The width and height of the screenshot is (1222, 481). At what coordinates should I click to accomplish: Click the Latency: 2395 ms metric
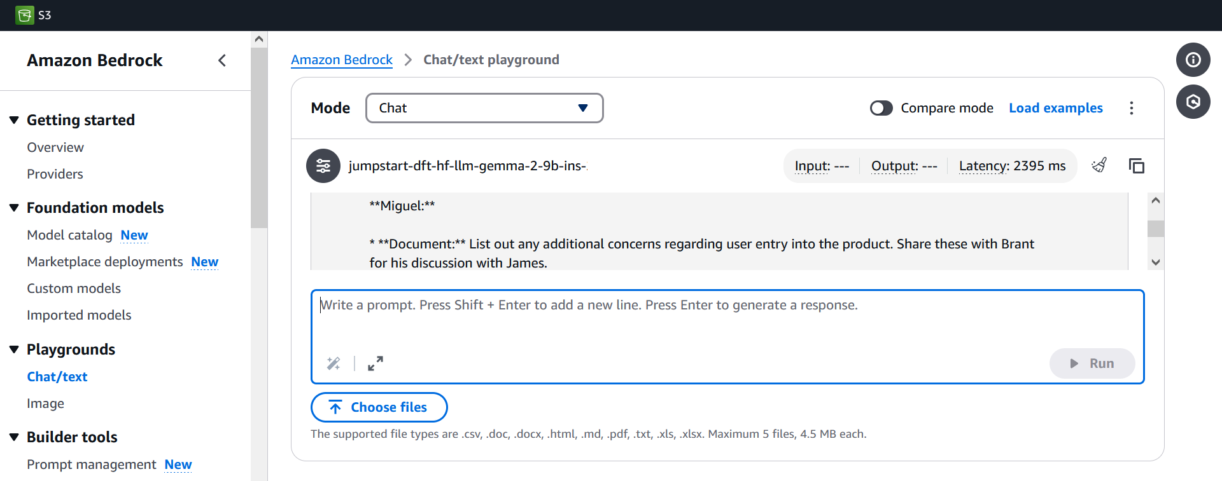[x=1012, y=166]
